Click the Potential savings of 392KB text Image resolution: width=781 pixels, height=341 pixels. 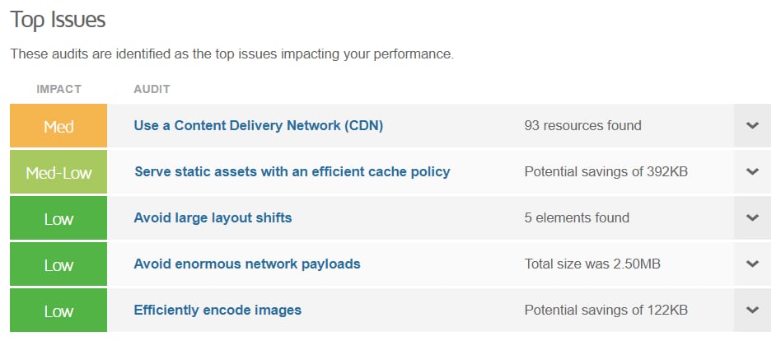pos(606,172)
